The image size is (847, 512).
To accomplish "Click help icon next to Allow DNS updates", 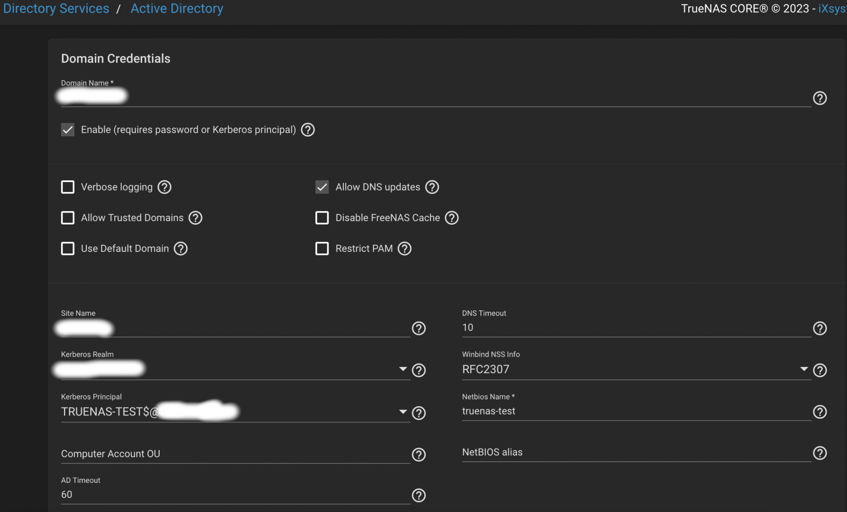I will [432, 187].
